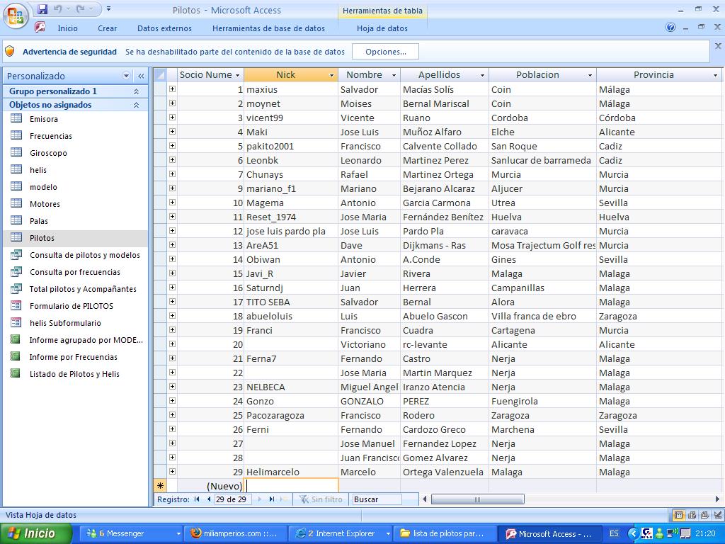
Task: Click the Office button
Action: (x=16, y=16)
